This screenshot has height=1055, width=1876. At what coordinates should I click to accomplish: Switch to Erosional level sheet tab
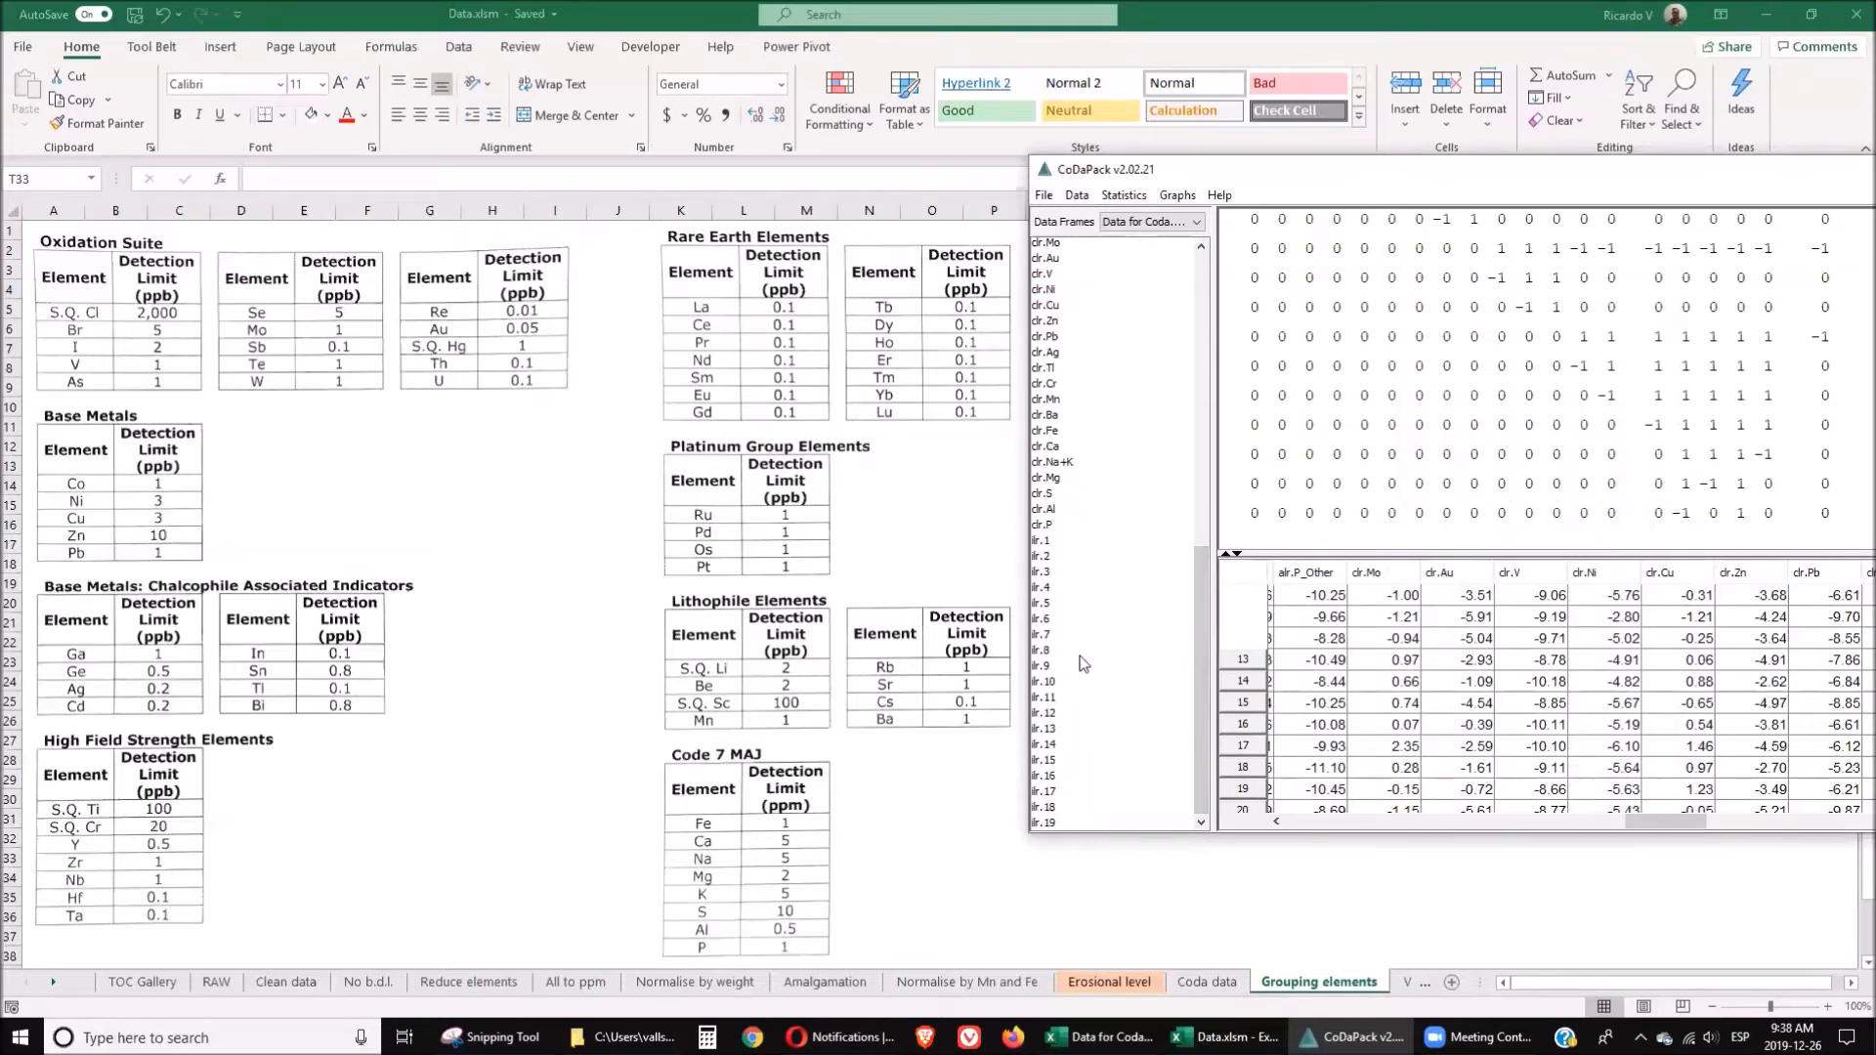click(1109, 982)
